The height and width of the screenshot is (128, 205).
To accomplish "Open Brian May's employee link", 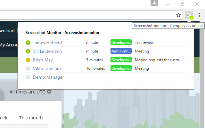I will click(x=43, y=60).
